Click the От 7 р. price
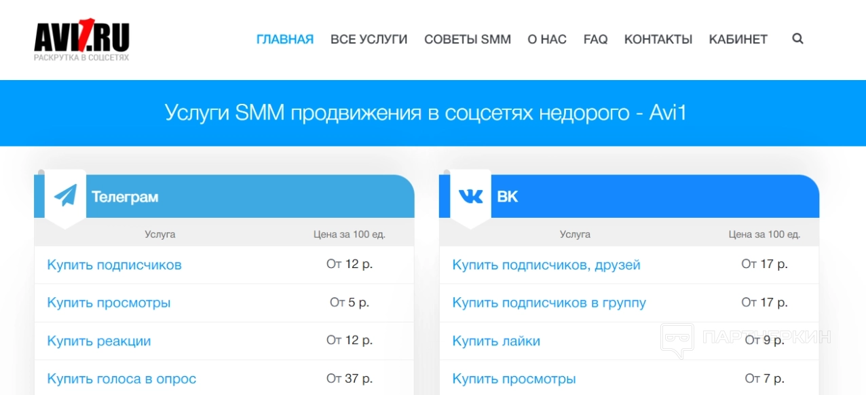Image resolution: width=866 pixels, height=395 pixels. click(x=764, y=378)
